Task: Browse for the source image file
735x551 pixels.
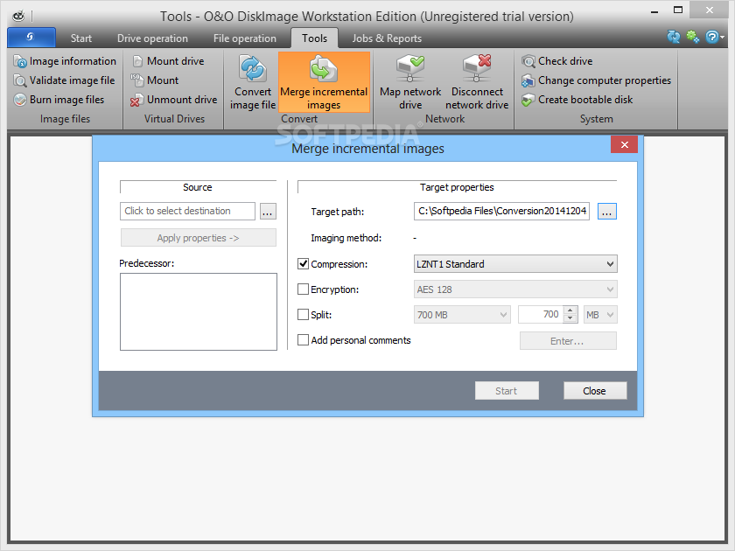Action: click(x=267, y=212)
